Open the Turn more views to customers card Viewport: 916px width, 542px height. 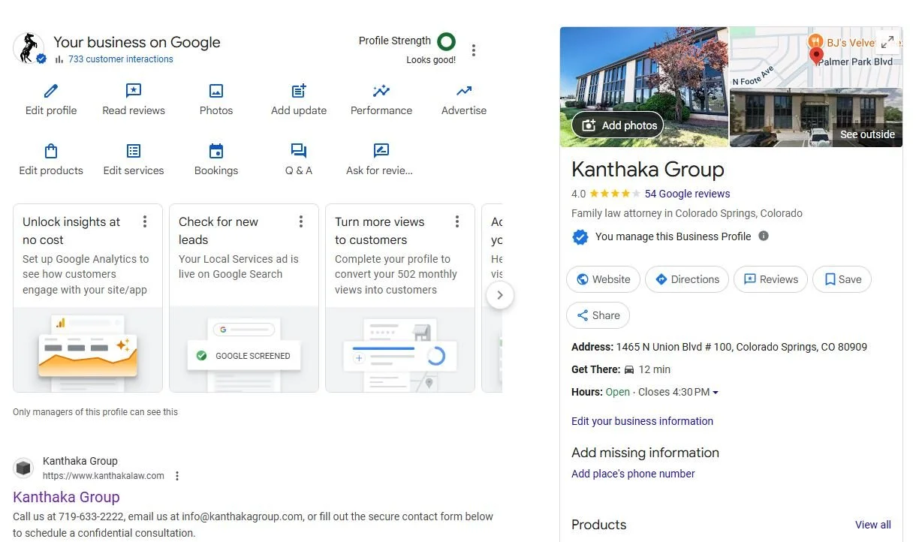(x=400, y=298)
